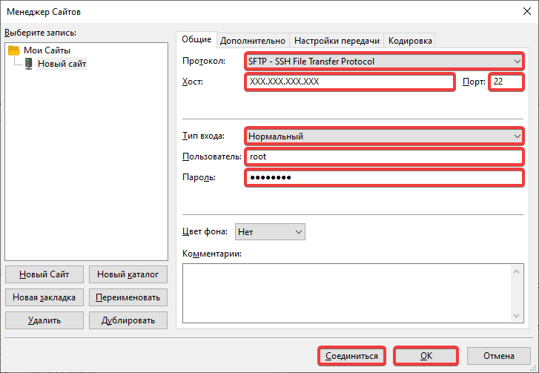The height and width of the screenshot is (373, 539).
Task: Open the Цвет фона color dropdown
Action: pos(270,232)
